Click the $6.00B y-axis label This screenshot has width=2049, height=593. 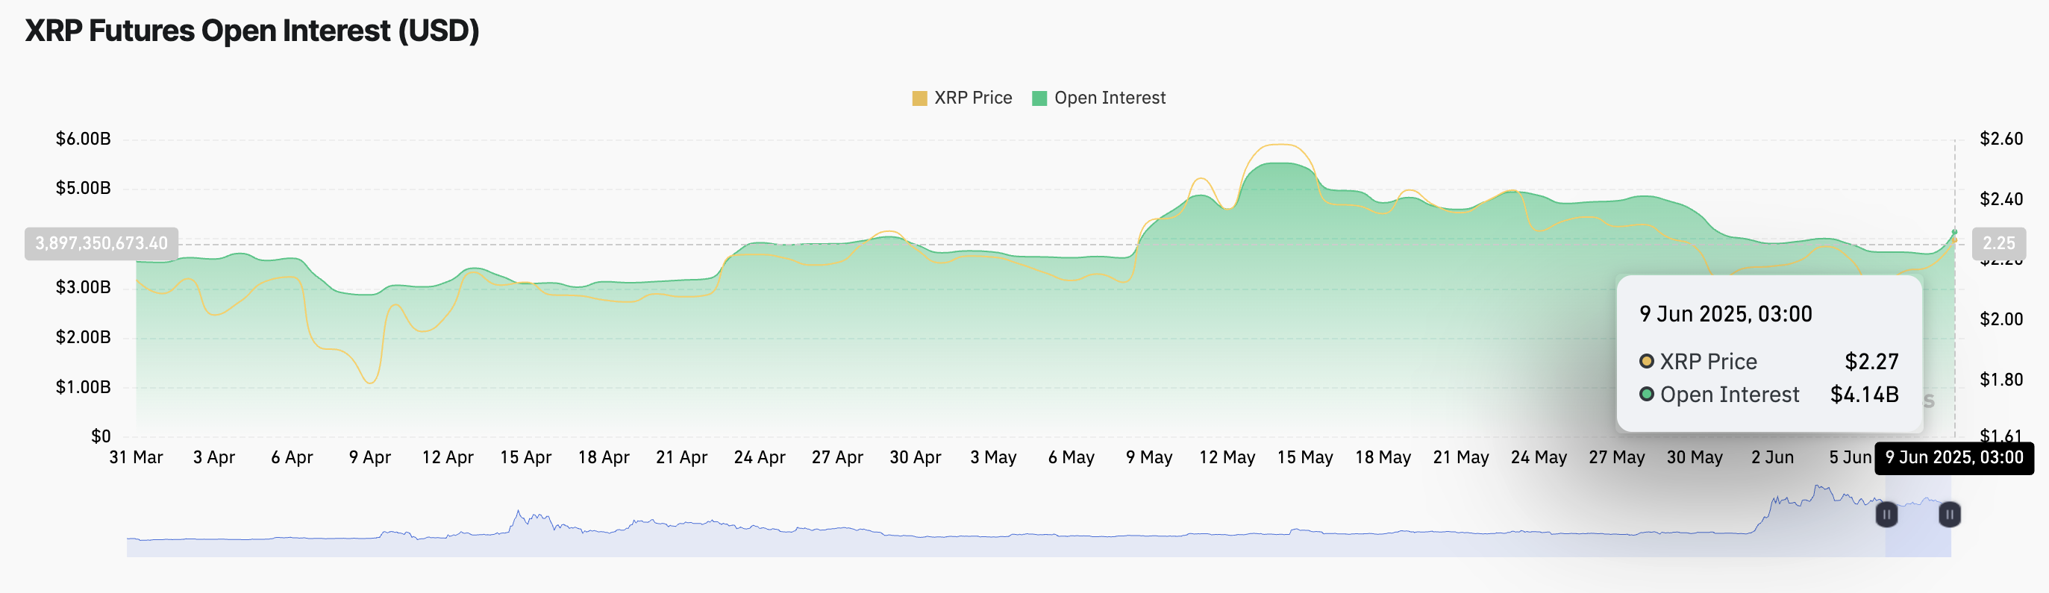[83, 139]
